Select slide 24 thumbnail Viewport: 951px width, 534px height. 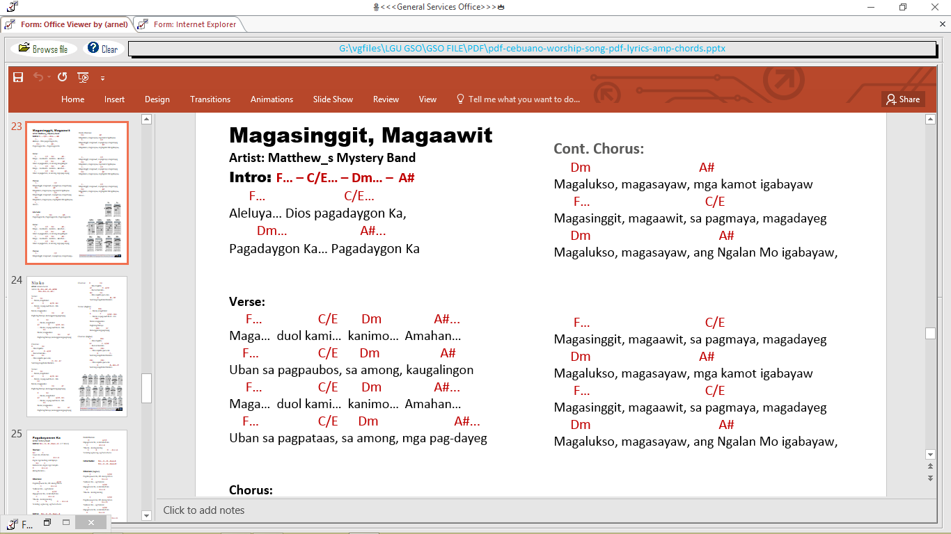click(77, 346)
